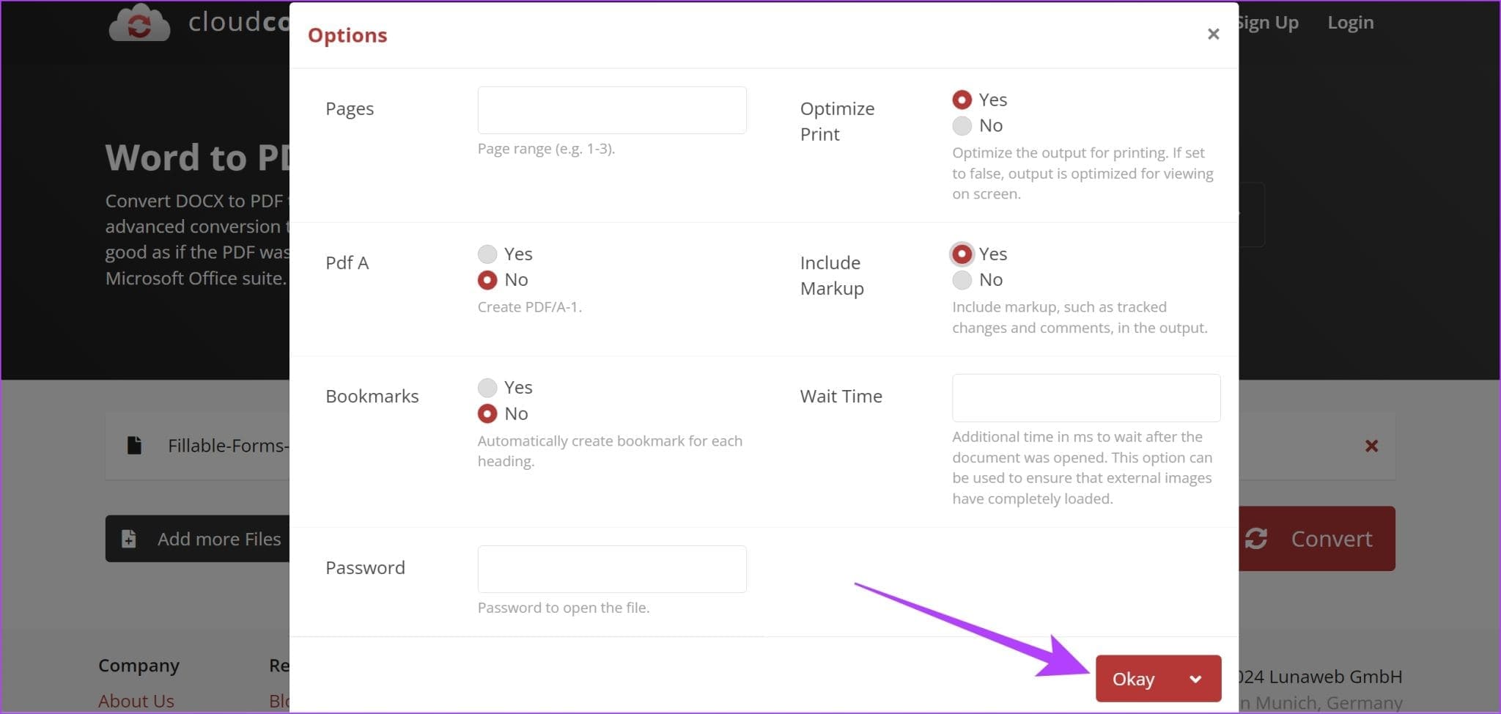The height and width of the screenshot is (714, 1501).
Task: Open the About Us link
Action: pyautogui.click(x=136, y=701)
